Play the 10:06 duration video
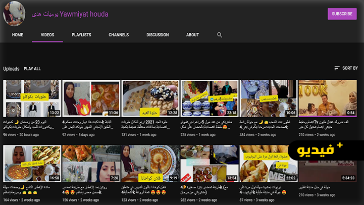Image resolution: width=364 pixels, height=205 pixels. [268, 98]
